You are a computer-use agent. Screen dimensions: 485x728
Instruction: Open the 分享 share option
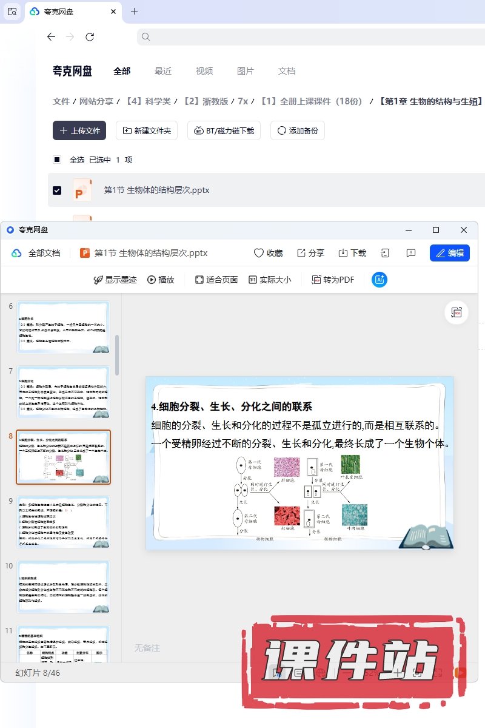point(310,253)
